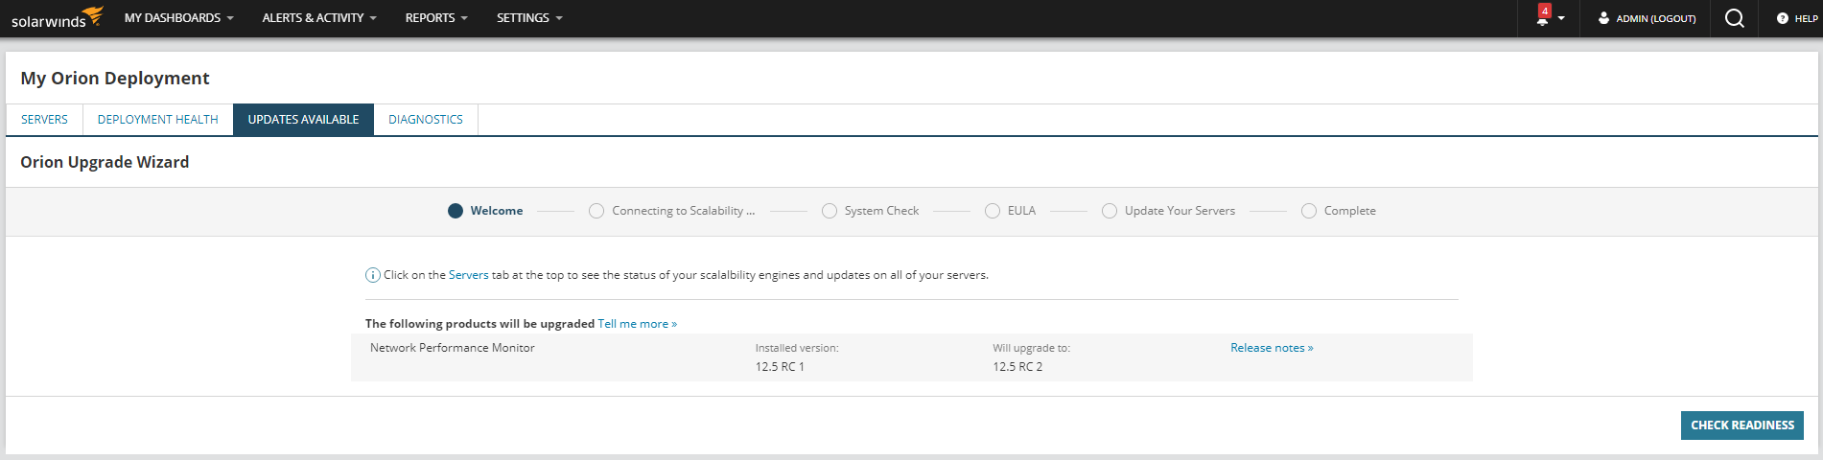Click the admin user icon
The width and height of the screenshot is (1823, 460).
tap(1603, 18)
